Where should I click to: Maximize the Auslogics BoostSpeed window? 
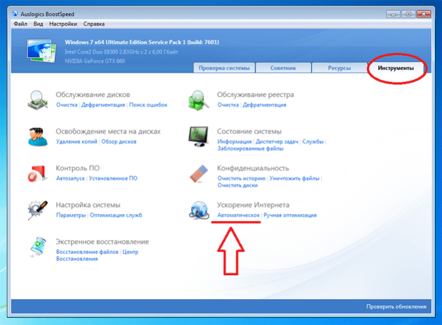[x=408, y=14]
